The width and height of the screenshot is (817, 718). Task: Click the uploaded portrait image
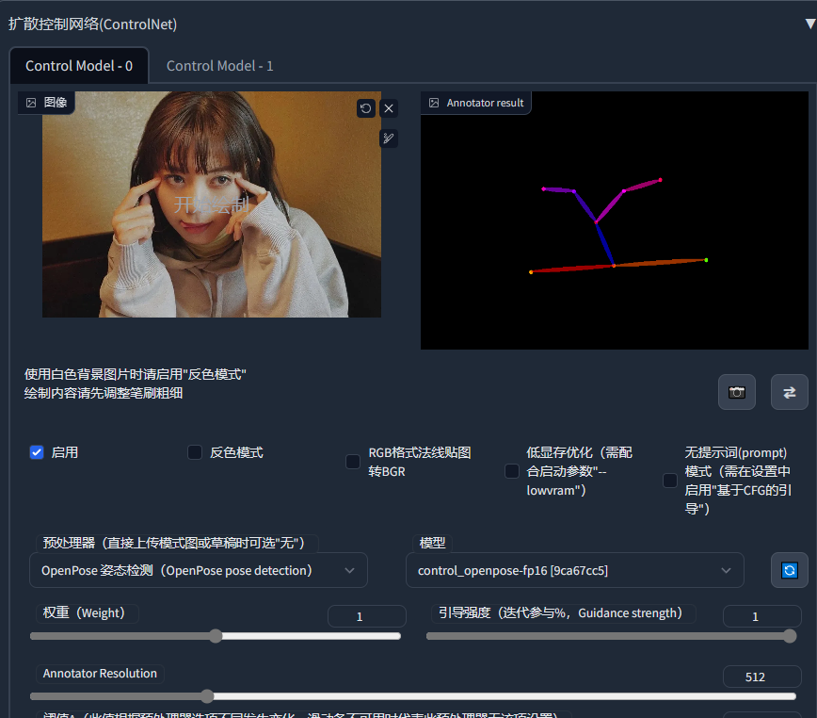click(x=212, y=204)
